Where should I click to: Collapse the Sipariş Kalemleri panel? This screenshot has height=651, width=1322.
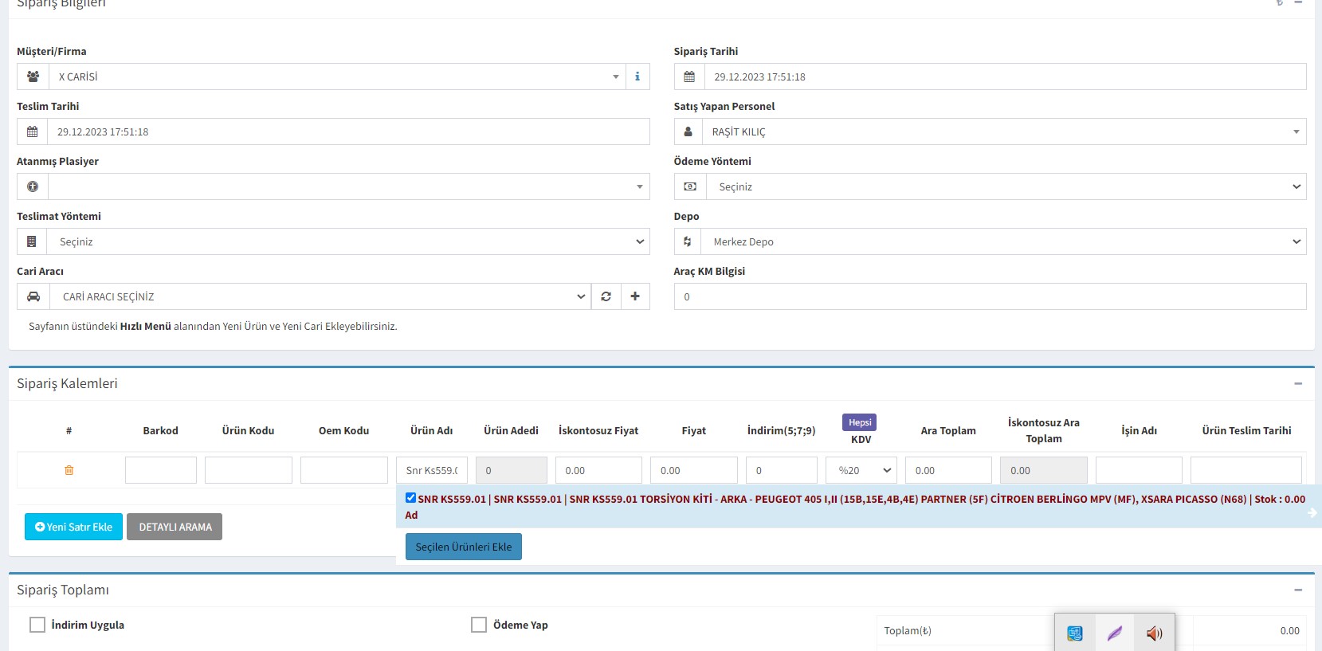[1297, 383]
